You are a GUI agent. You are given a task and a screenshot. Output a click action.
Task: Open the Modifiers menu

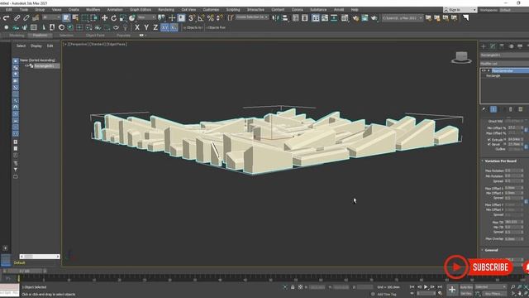click(x=93, y=10)
